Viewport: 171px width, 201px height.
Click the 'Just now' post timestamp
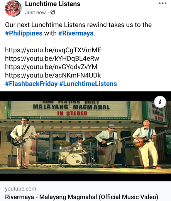(x=35, y=12)
